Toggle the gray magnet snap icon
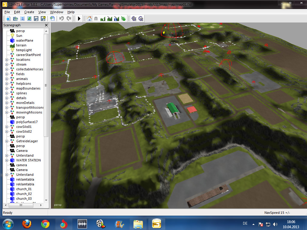This screenshot has width=307, height=230. (96, 19)
